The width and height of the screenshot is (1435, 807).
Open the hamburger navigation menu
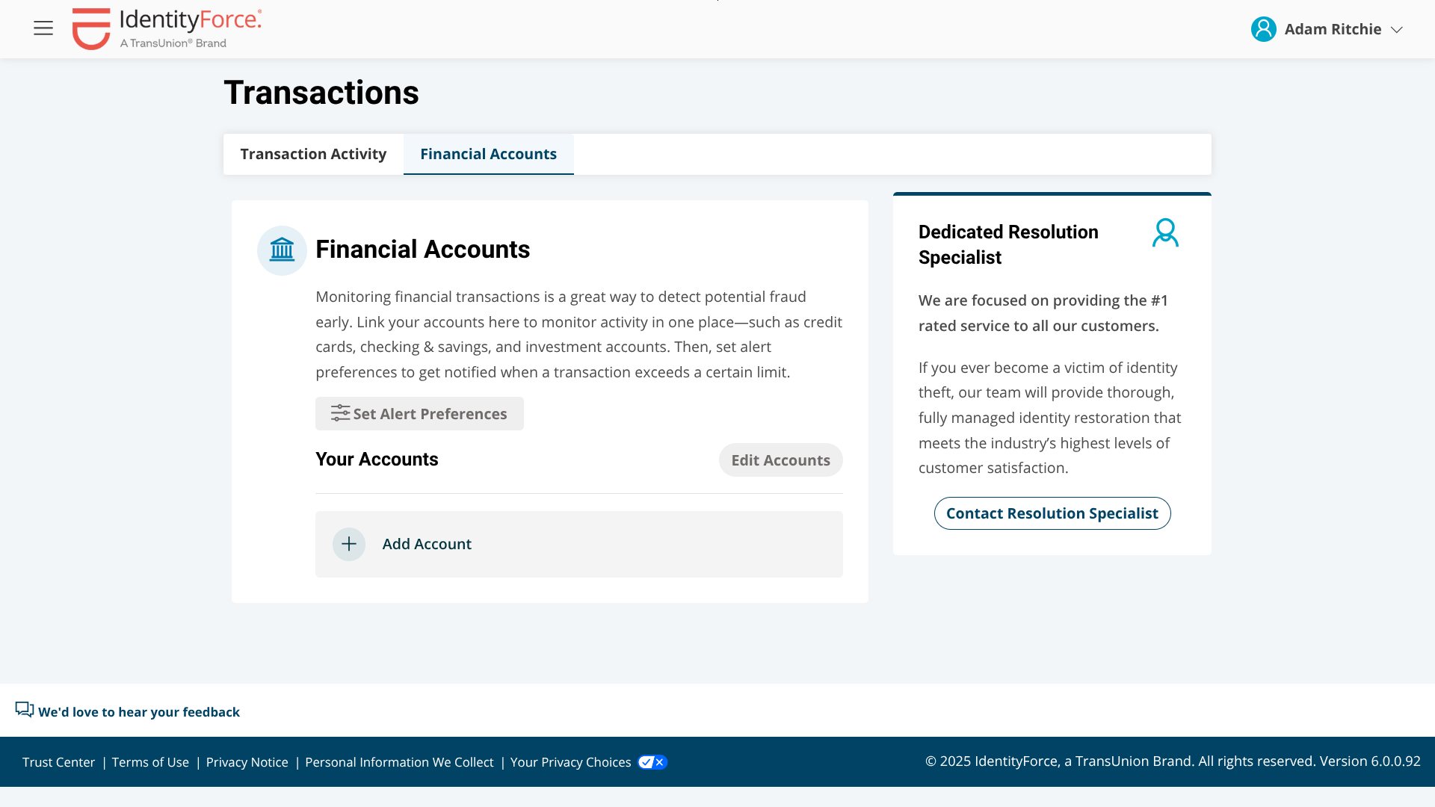[43, 28]
